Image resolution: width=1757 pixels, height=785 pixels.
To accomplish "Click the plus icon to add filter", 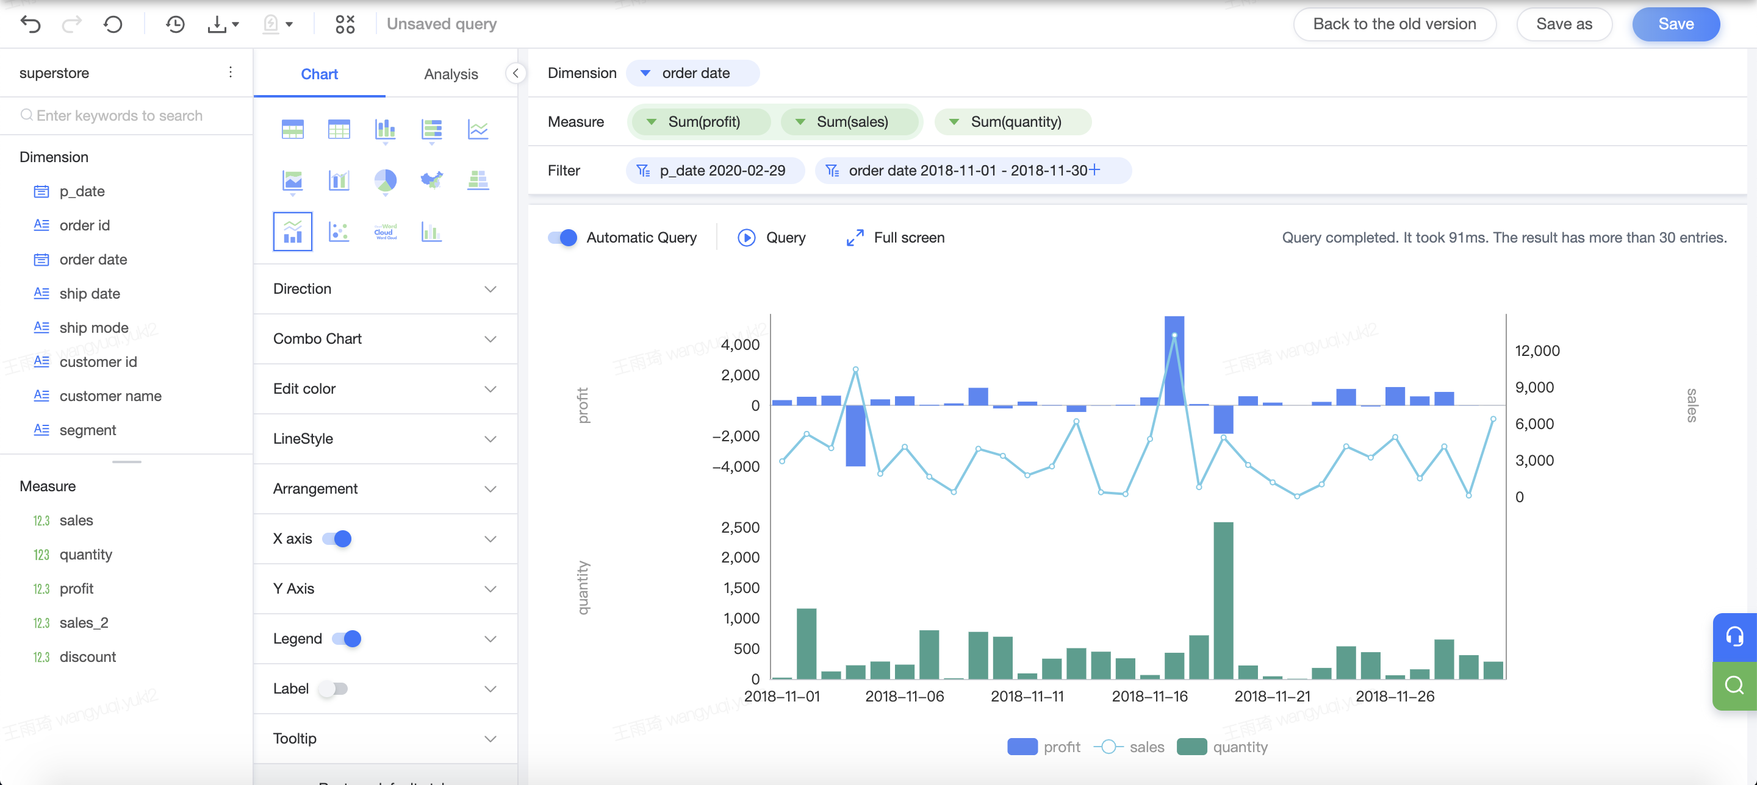I will pyautogui.click(x=1094, y=169).
